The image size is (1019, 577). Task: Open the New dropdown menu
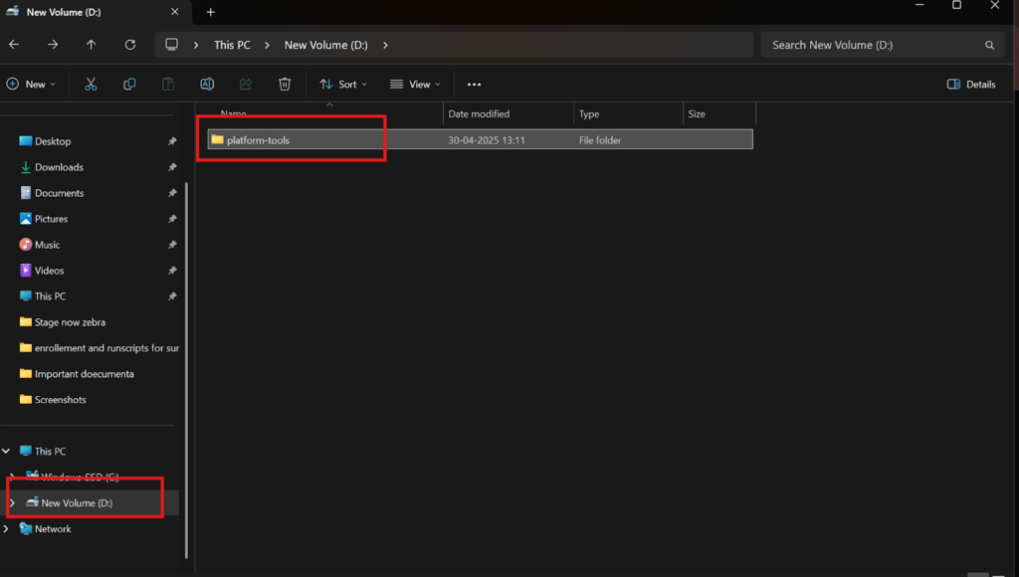coord(31,85)
